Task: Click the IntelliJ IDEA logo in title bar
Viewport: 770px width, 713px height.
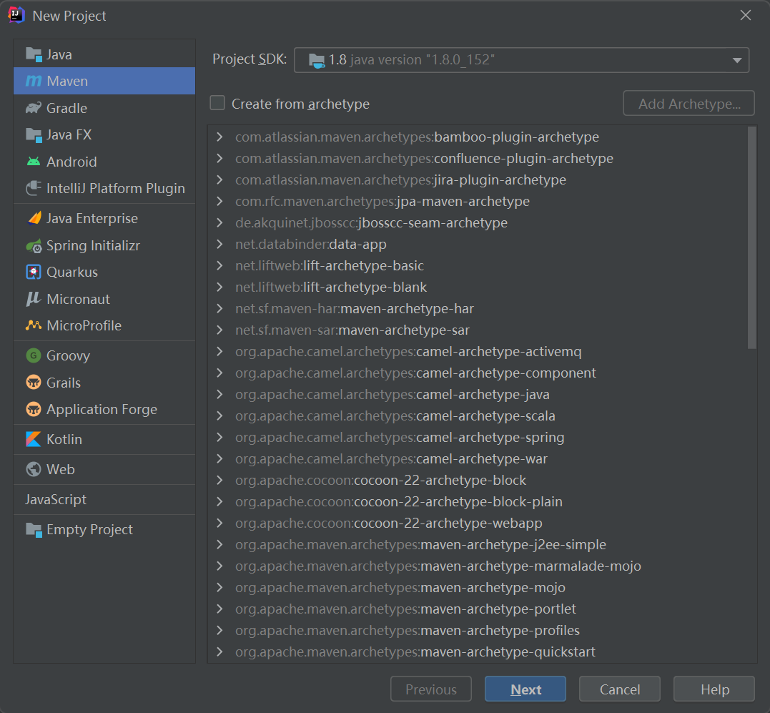Action: [x=16, y=15]
